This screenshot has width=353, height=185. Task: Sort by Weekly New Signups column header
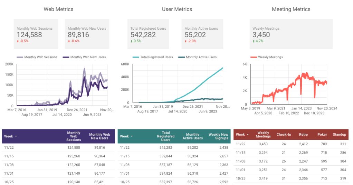[x=218, y=136]
